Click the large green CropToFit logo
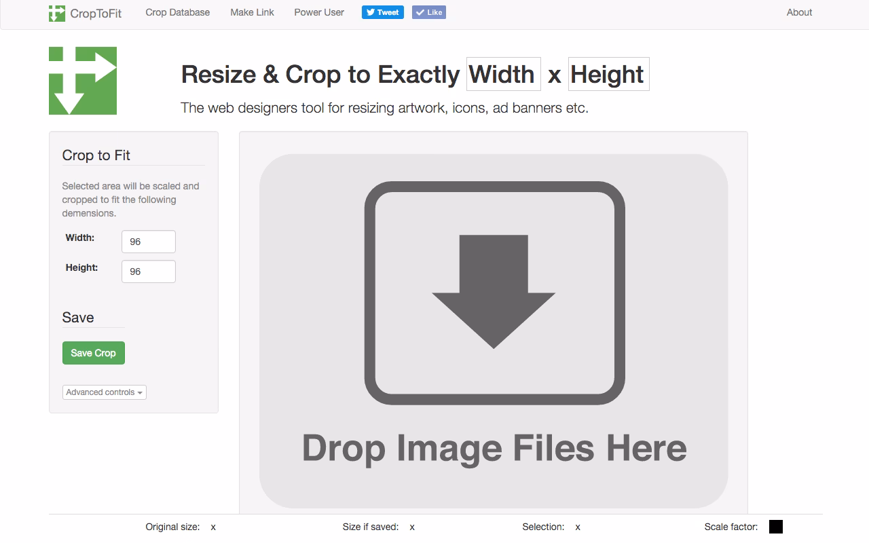Viewport: 869px width, 543px height. (x=83, y=81)
